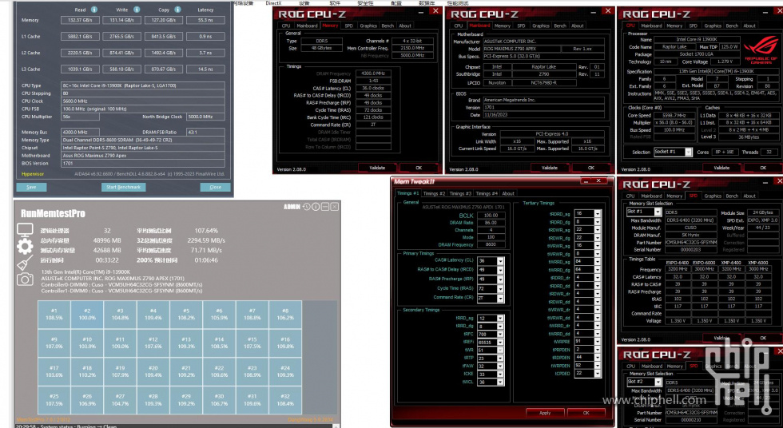Expand RAS# to CAS# Delay (tRCD) dropdown
This screenshot has height=428, width=783.
pos(500,270)
